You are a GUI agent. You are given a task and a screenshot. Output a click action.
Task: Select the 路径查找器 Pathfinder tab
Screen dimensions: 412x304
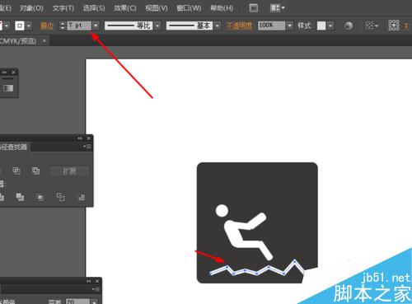pos(14,147)
